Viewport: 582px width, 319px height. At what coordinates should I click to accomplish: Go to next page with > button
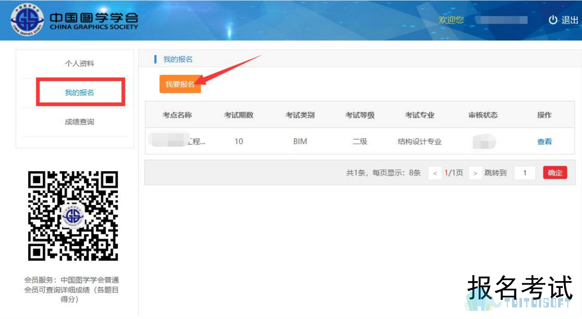[475, 173]
